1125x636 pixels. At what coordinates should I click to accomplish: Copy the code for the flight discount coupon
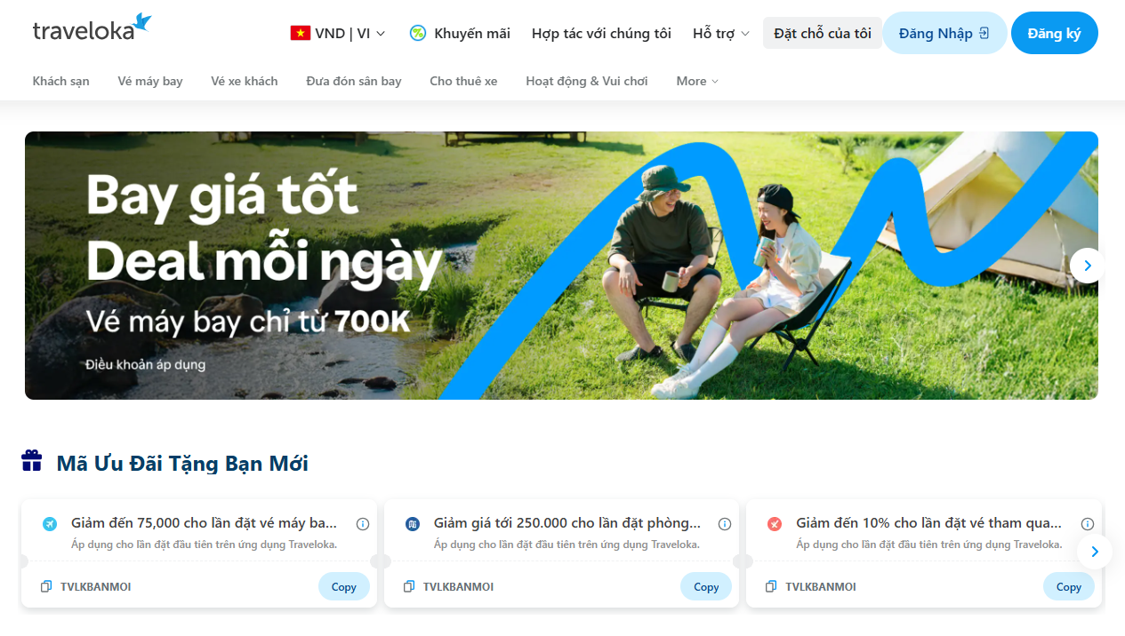pyautogui.click(x=344, y=586)
